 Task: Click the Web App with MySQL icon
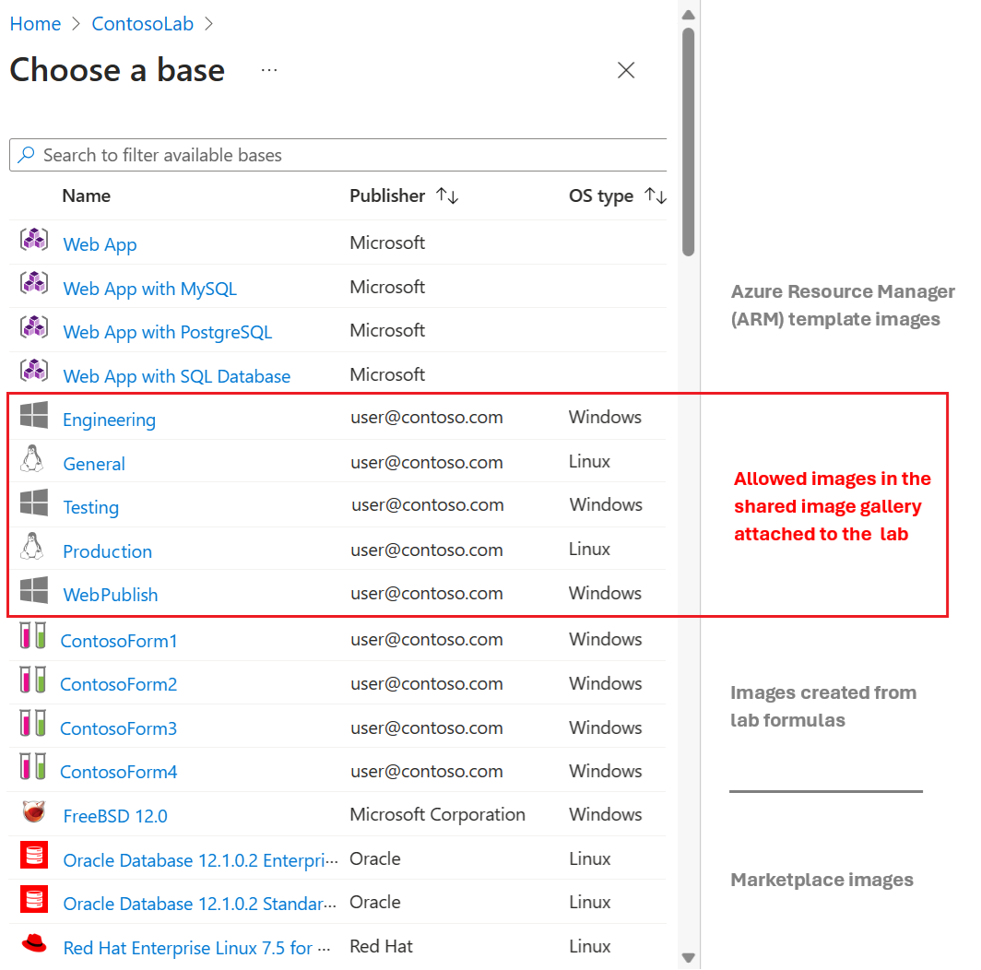34,283
